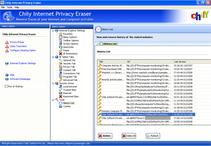Select Favorites in the settings tree
The height and width of the screenshot is (146, 211).
pyautogui.click(x=68, y=34)
